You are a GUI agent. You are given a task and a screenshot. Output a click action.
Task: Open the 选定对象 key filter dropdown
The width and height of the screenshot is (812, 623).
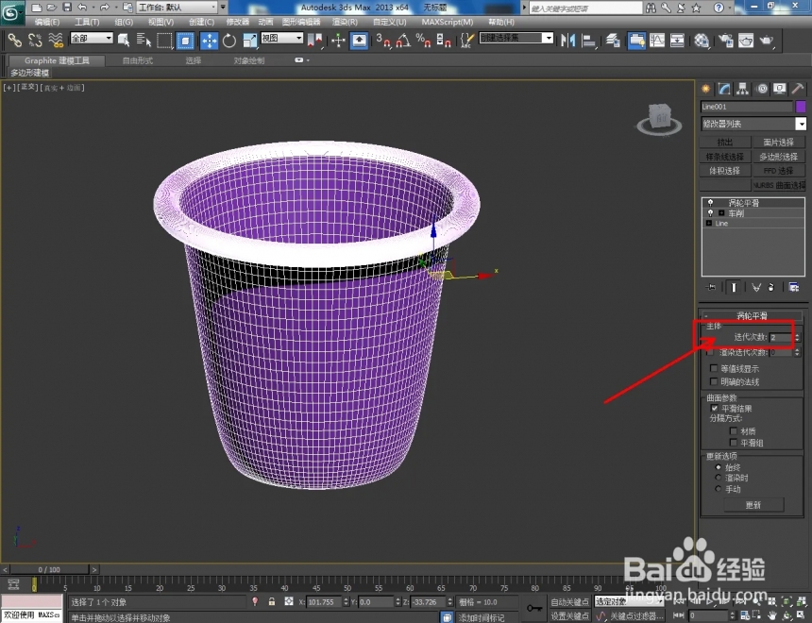[x=629, y=601]
